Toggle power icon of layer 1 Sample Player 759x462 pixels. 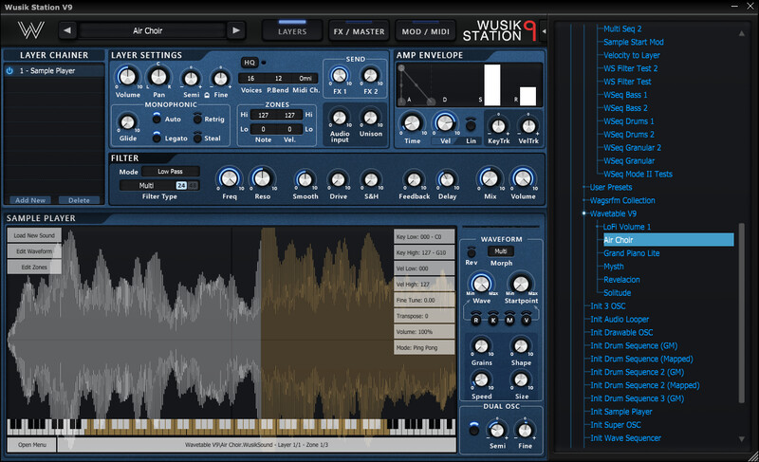9,70
